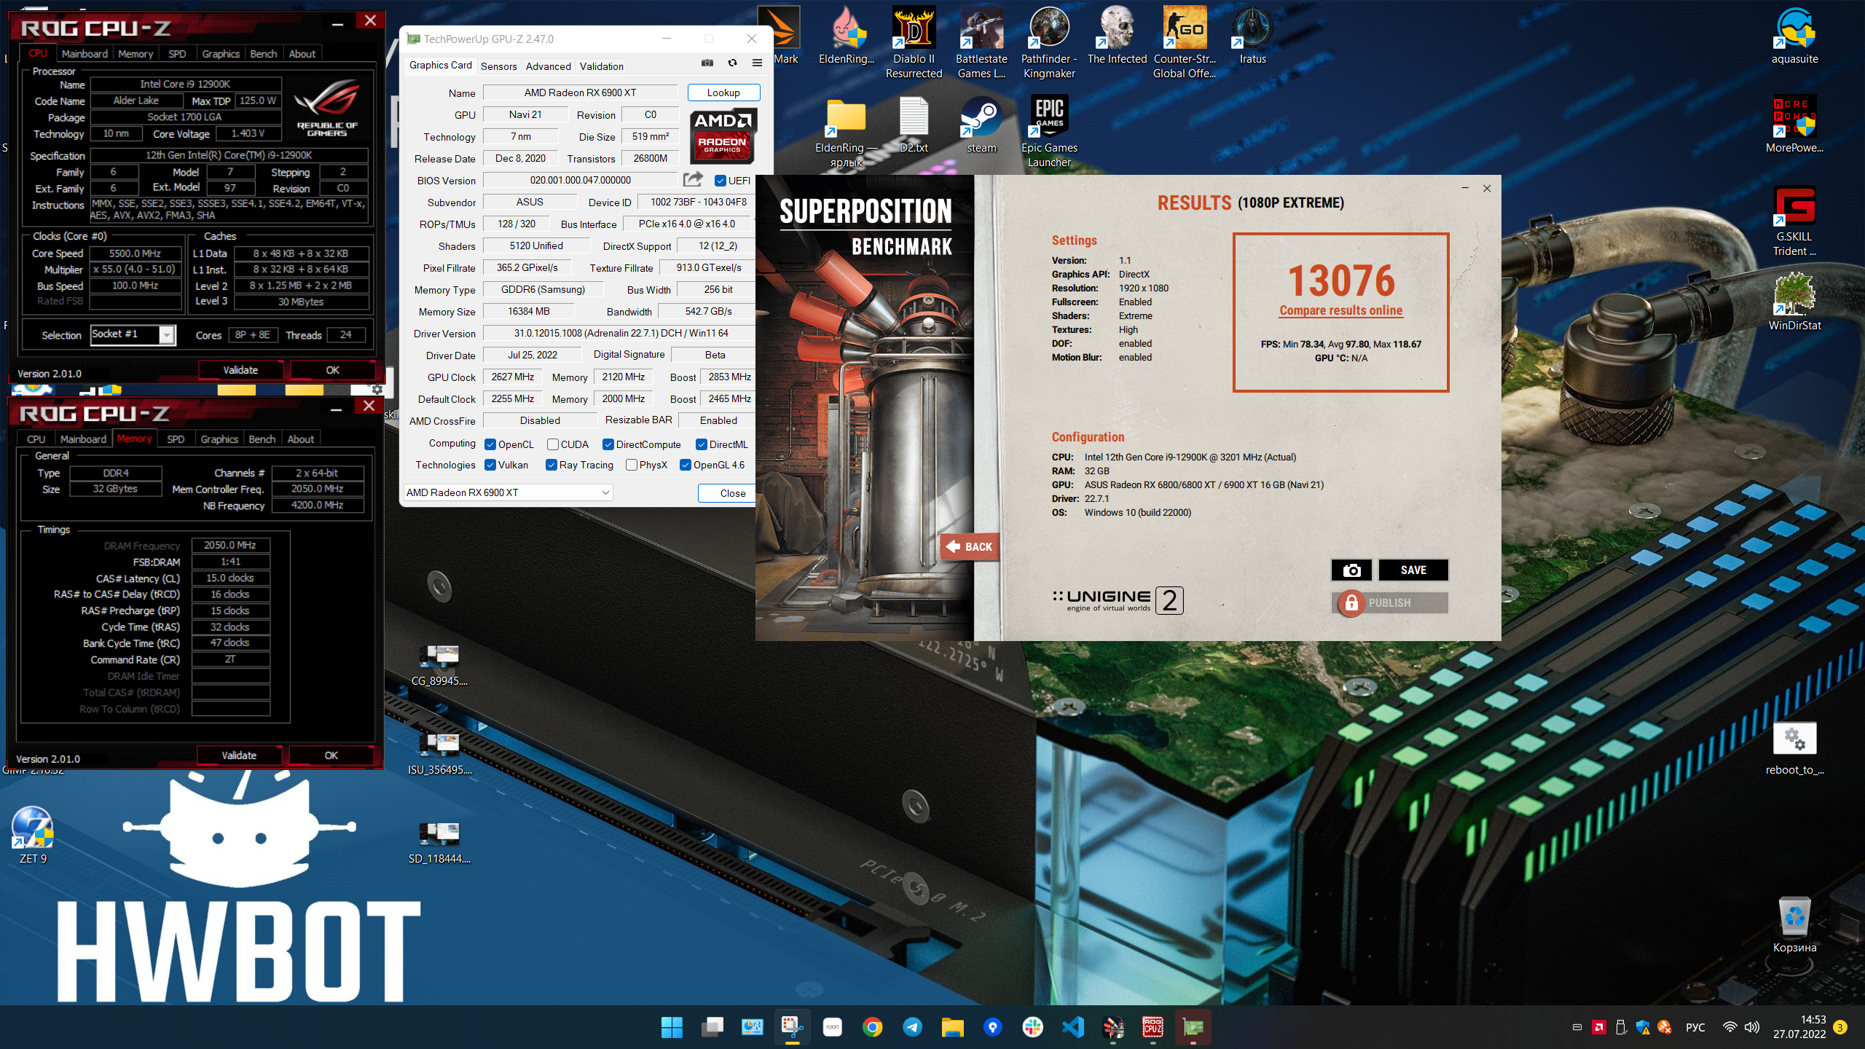
Task: Click the Superposition screenshot camera button
Action: click(1351, 570)
